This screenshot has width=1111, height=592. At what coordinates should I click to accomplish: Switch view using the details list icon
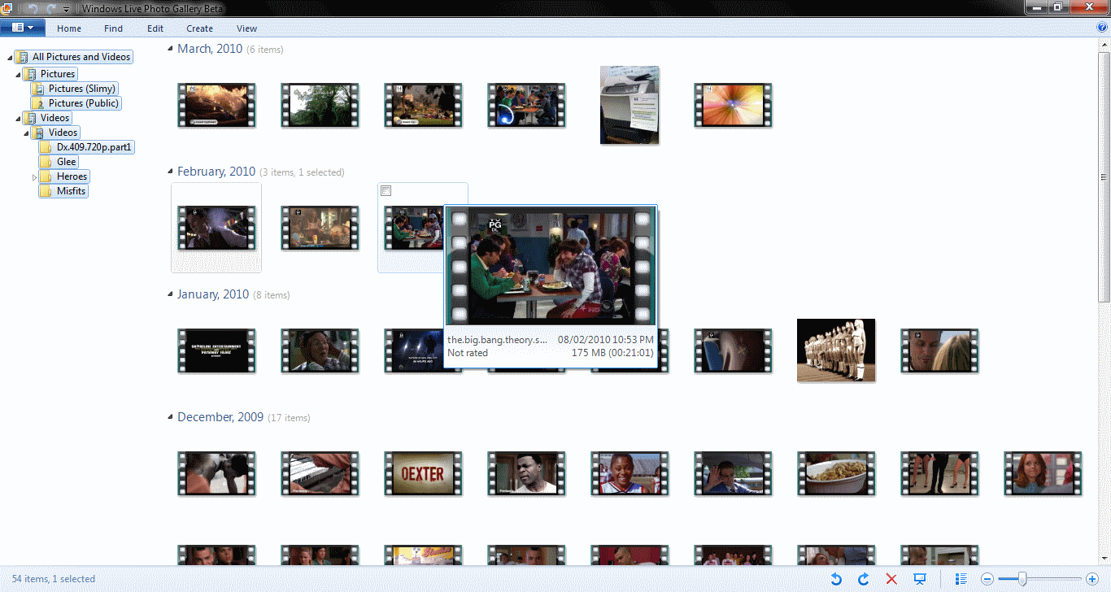coord(961,578)
